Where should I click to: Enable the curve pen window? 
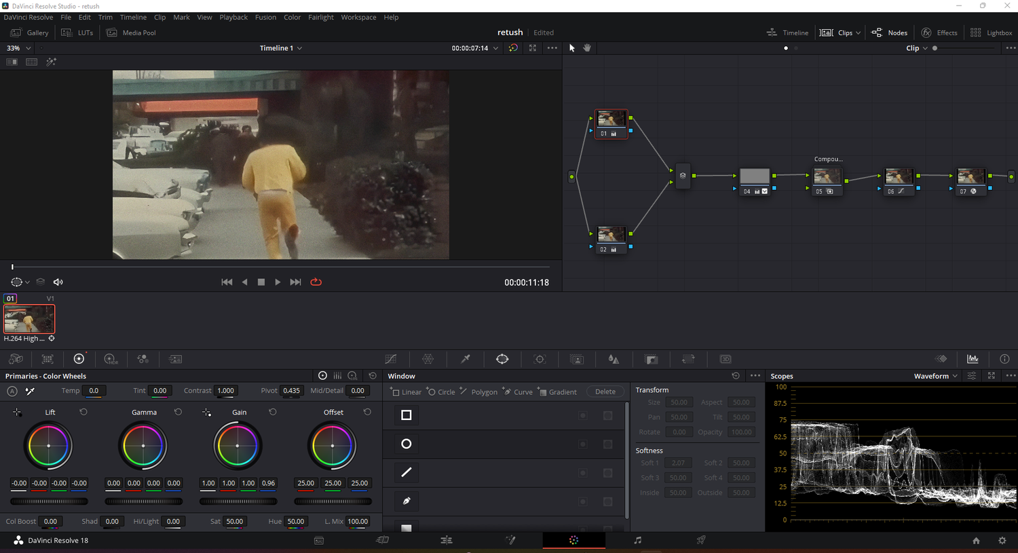click(407, 501)
